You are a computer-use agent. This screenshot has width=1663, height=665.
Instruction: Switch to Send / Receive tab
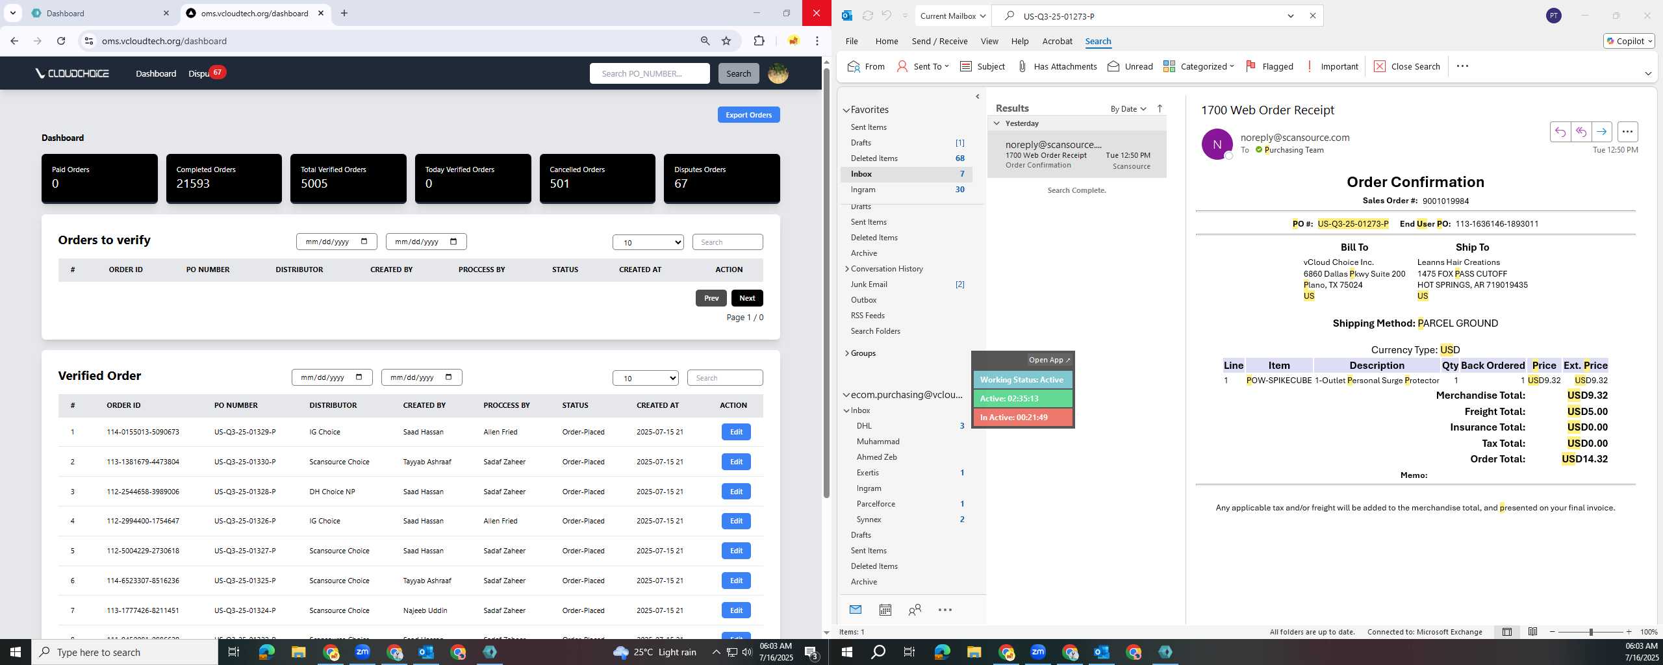click(x=939, y=41)
